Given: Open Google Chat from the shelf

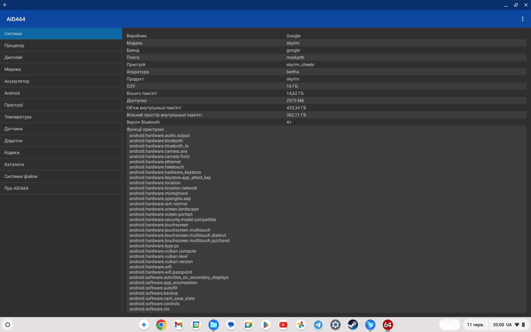Looking at the screenshot, I should 231,325.
